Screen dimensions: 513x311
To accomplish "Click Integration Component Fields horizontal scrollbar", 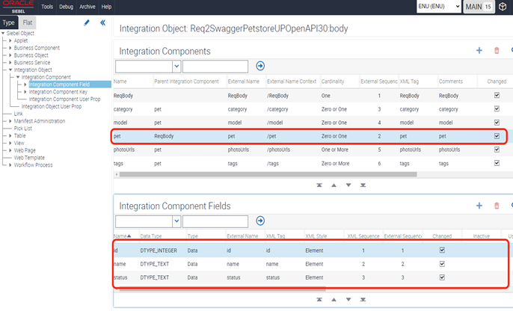I will click(223, 289).
